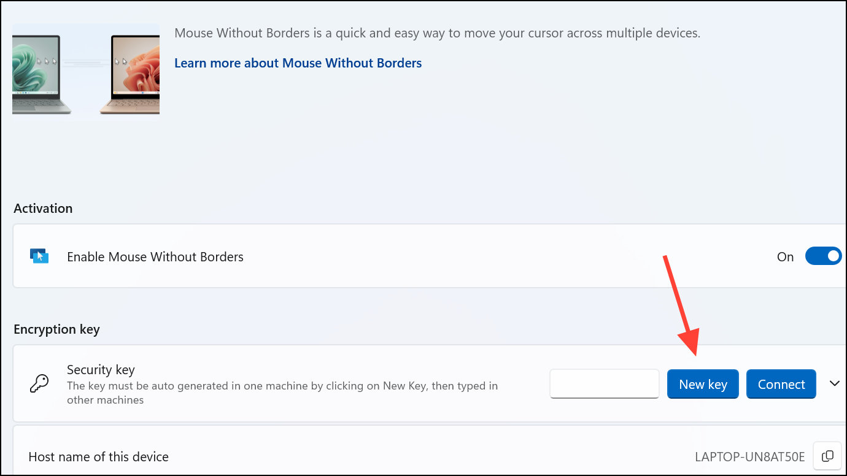The height and width of the screenshot is (476, 847).
Task: Copy the host name with the copy icon
Action: (827, 456)
